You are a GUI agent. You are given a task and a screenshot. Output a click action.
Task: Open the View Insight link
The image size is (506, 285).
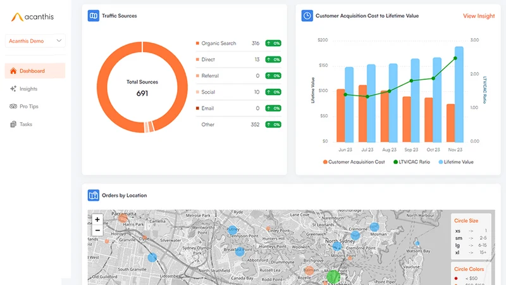[479, 16]
